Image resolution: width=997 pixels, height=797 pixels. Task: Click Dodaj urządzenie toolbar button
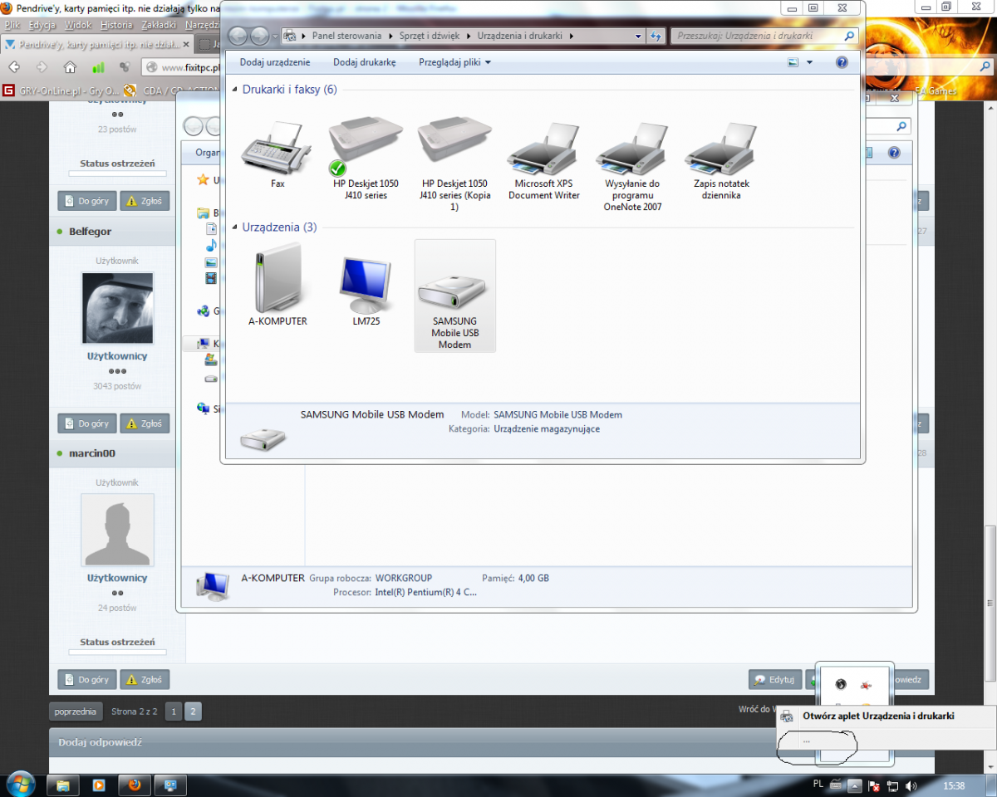point(275,62)
